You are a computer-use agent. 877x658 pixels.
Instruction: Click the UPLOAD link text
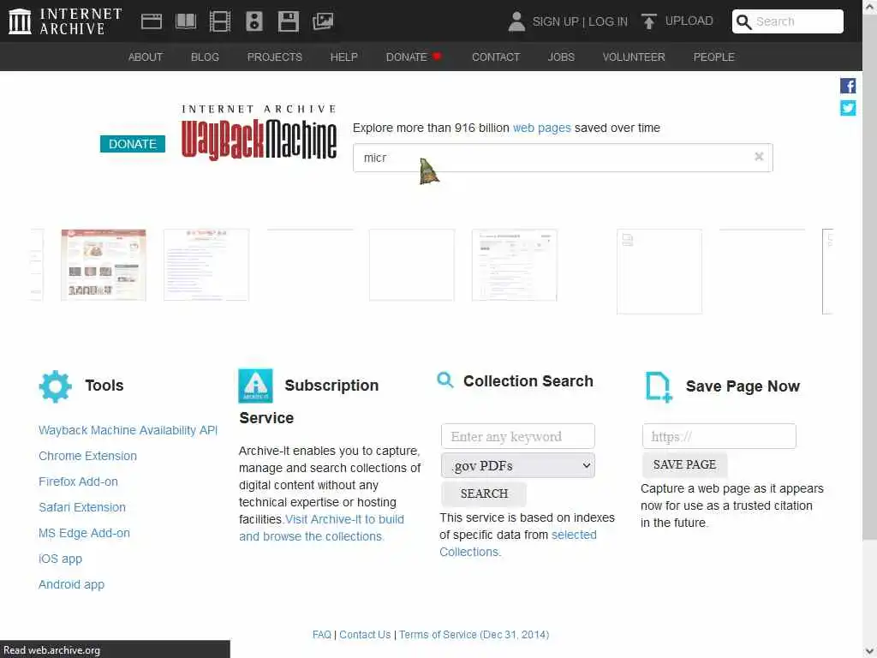point(689,21)
